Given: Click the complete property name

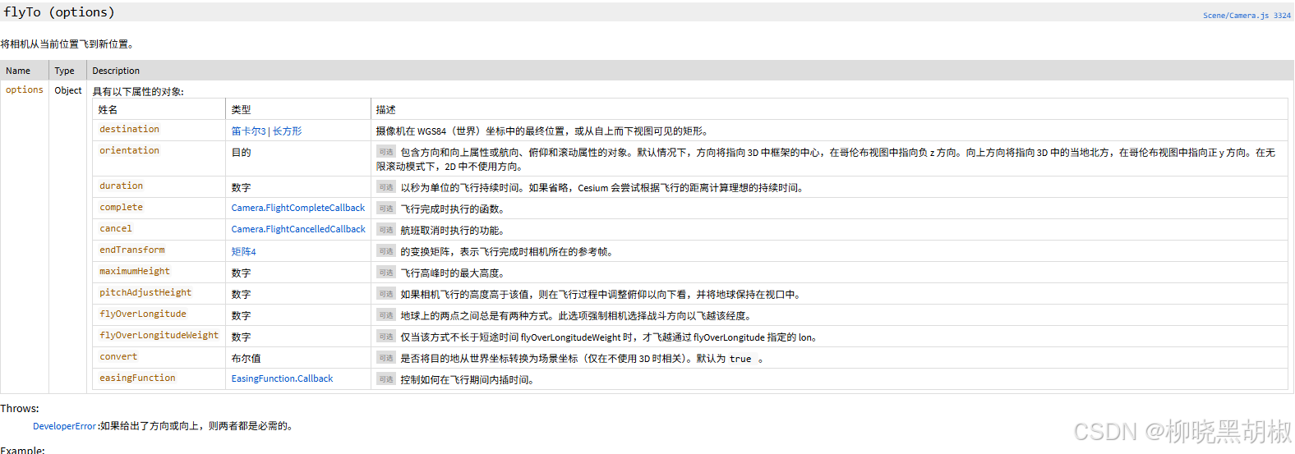Looking at the screenshot, I should [121, 208].
